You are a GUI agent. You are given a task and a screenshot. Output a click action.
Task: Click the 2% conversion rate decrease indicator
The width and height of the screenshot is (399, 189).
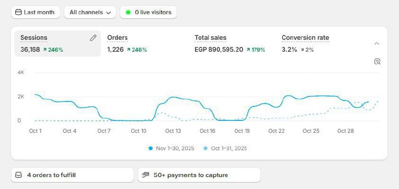pyautogui.click(x=307, y=50)
